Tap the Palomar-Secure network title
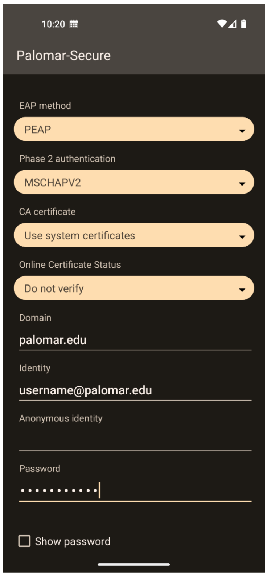The height and width of the screenshot is (577, 267). pos(63,56)
